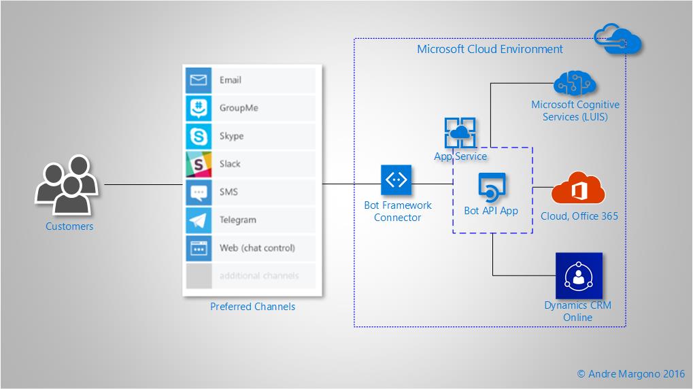This screenshot has width=693, height=389.
Task: Select the Telegram paper plane icon
Action: point(199,220)
